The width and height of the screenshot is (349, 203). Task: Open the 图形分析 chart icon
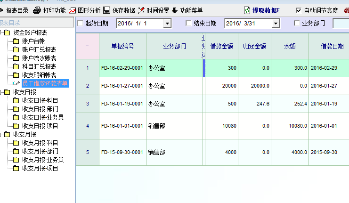[x=72, y=10]
